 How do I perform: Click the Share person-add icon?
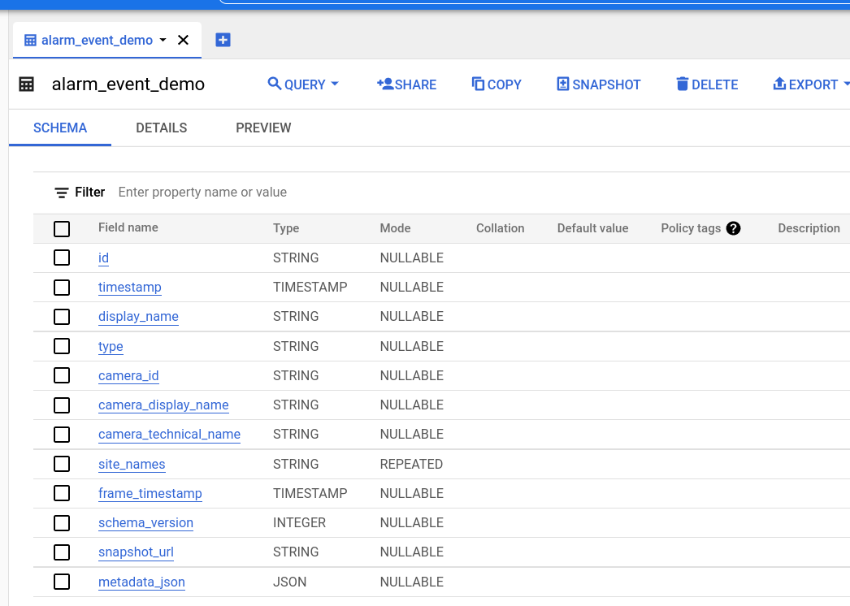[385, 84]
